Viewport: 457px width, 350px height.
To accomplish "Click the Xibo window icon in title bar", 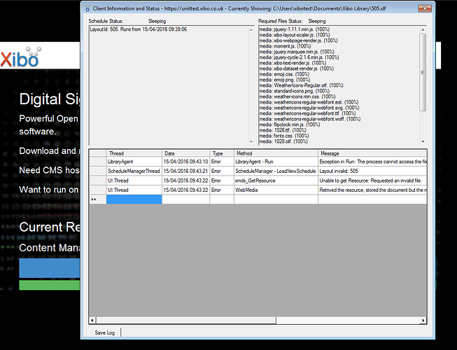I will (87, 8).
